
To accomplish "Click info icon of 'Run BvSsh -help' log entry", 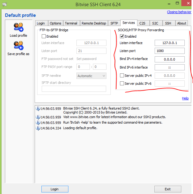I will (38, 122).
